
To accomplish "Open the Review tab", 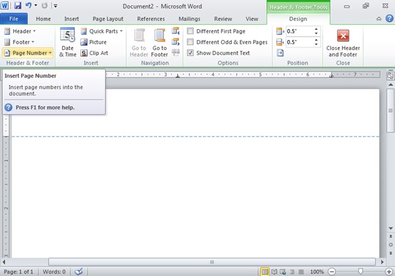I will pyautogui.click(x=223, y=19).
